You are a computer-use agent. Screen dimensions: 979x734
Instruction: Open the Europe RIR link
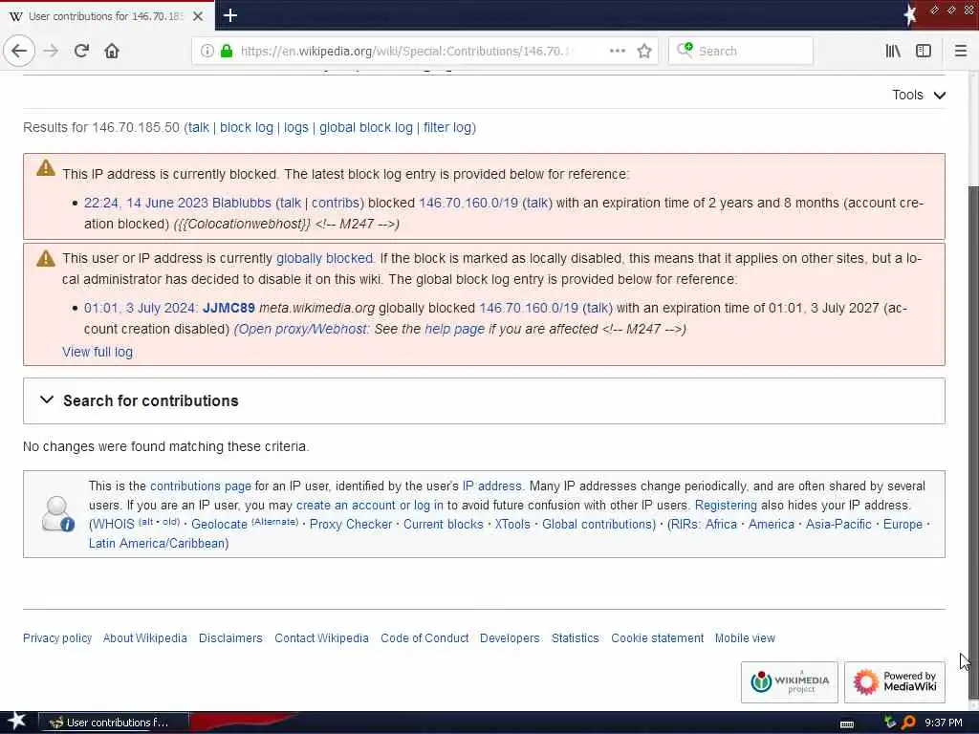click(903, 525)
